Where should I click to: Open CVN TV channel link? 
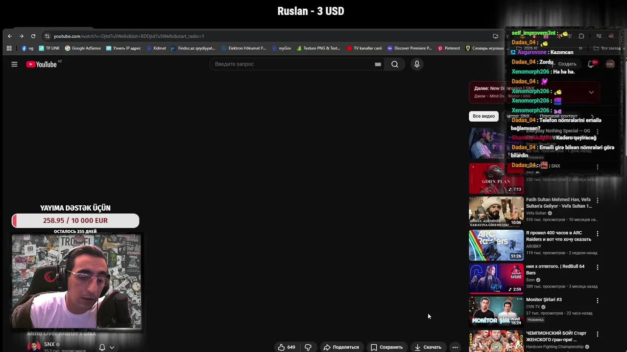pos(533,307)
